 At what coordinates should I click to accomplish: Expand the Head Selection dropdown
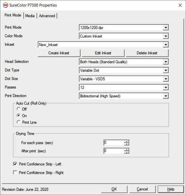(x=166, y=62)
